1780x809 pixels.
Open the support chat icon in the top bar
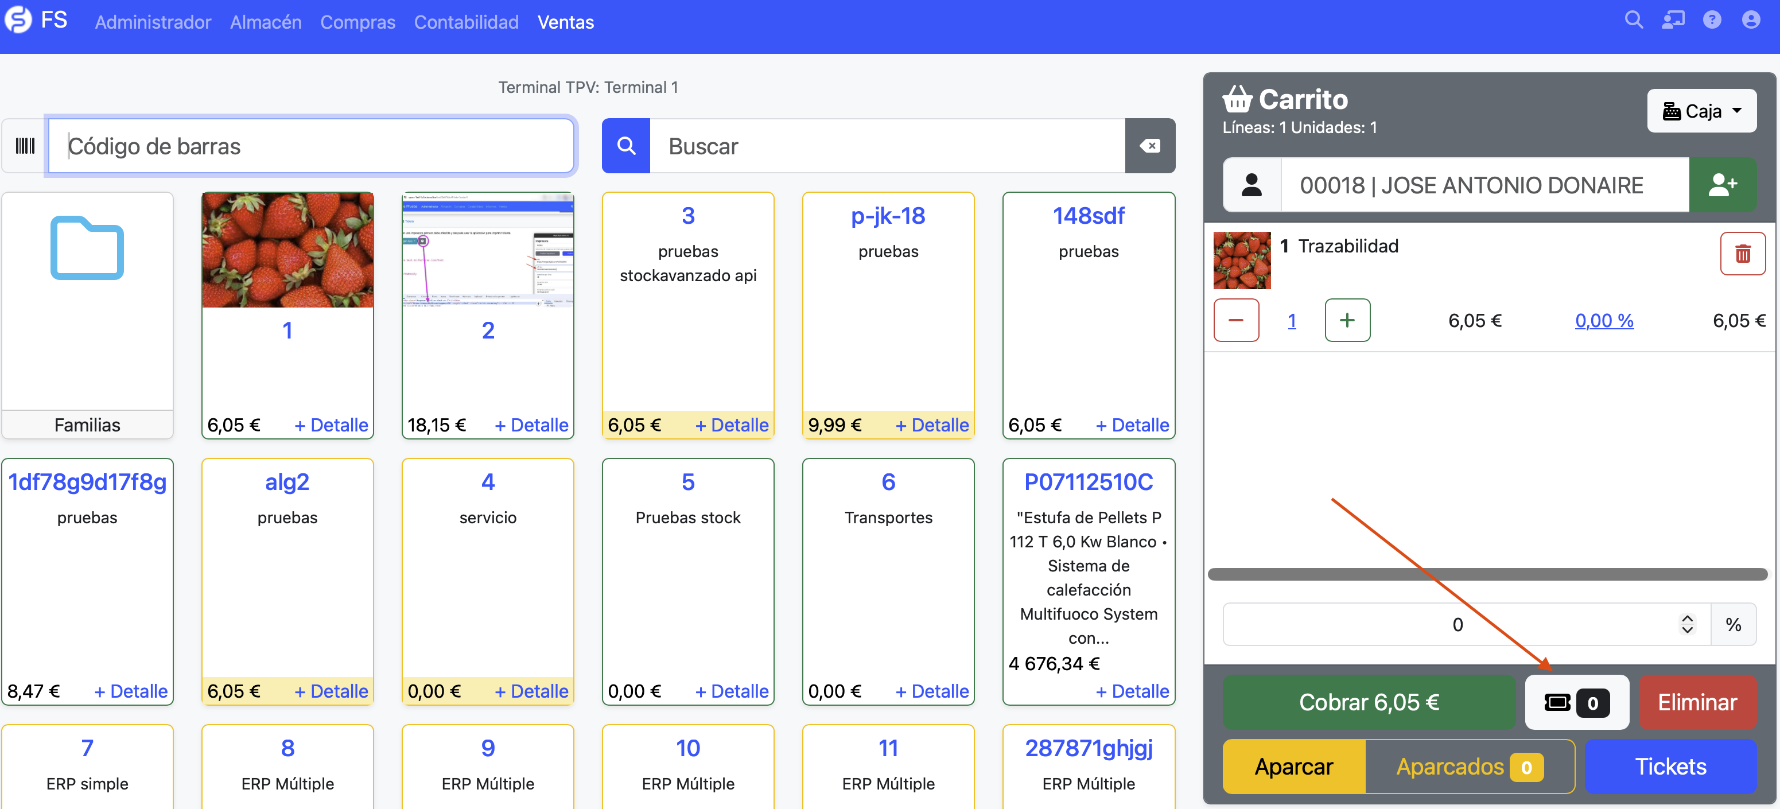point(1673,20)
